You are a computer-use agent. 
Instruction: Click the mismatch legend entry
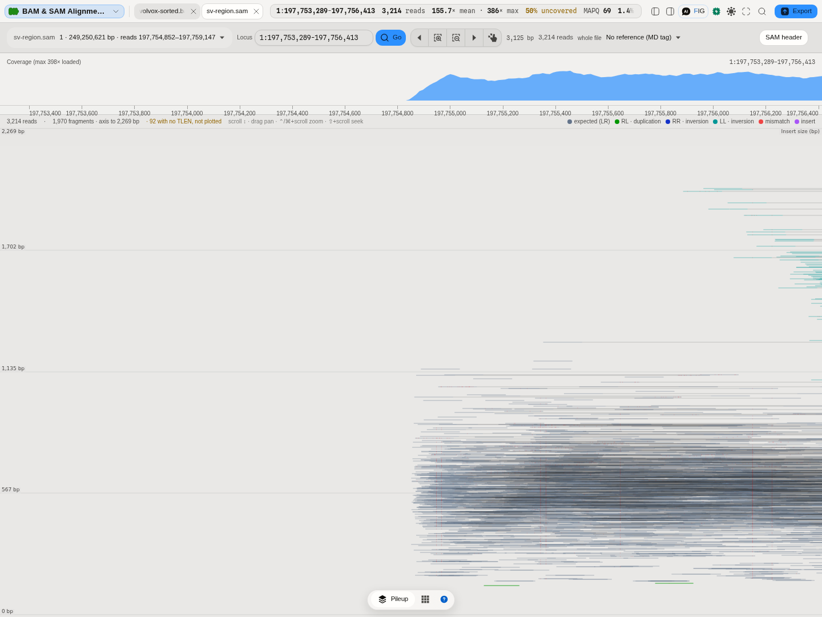(774, 122)
